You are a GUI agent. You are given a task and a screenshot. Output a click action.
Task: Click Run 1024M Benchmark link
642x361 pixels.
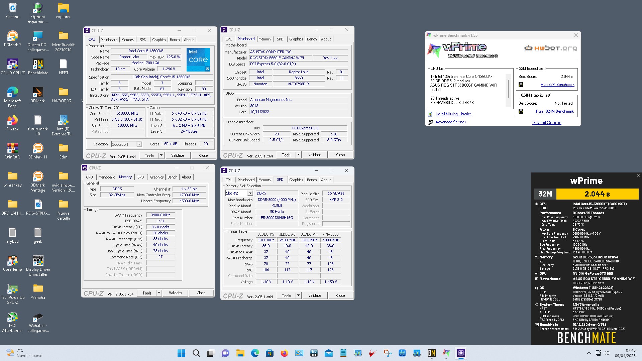pos(555,111)
